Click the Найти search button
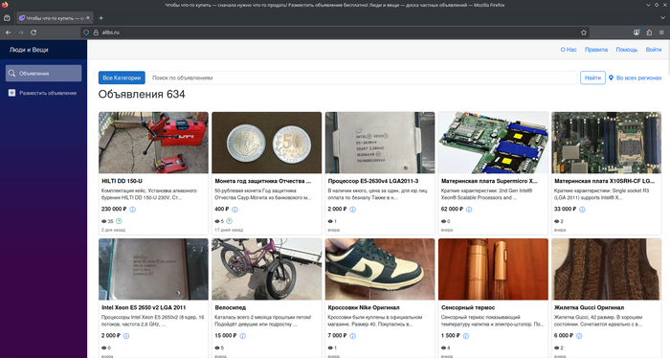Screen dimensions: 670x358 [x=592, y=78]
